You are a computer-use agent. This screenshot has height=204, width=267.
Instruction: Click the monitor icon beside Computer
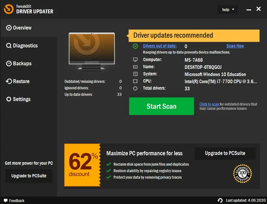(135, 60)
